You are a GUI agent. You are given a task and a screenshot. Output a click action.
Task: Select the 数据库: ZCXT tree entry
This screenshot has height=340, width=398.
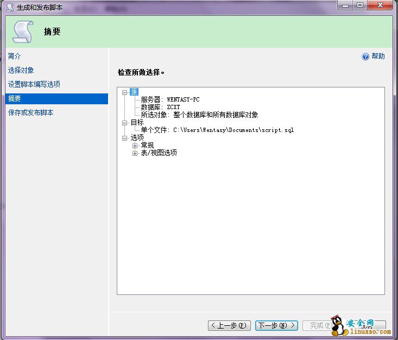pyautogui.click(x=160, y=108)
